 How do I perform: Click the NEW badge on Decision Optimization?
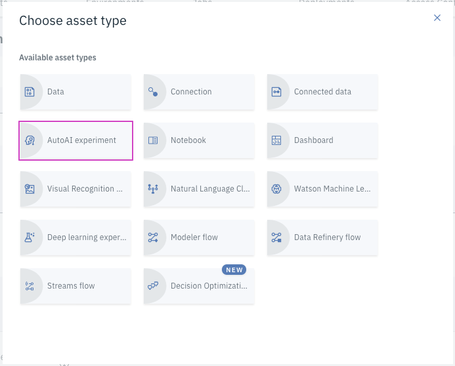pyautogui.click(x=234, y=270)
